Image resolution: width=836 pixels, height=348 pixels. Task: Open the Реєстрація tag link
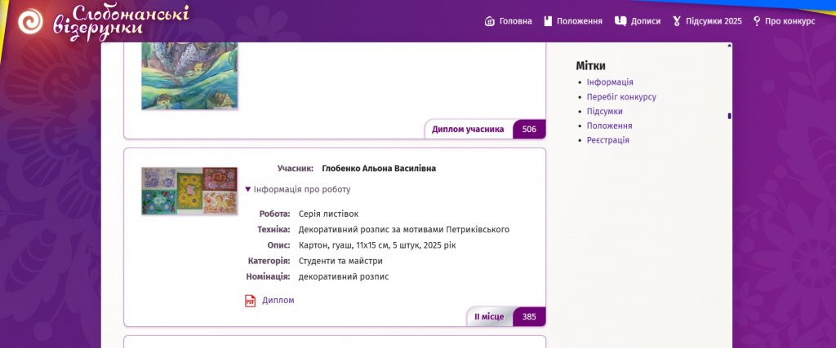pyautogui.click(x=607, y=140)
